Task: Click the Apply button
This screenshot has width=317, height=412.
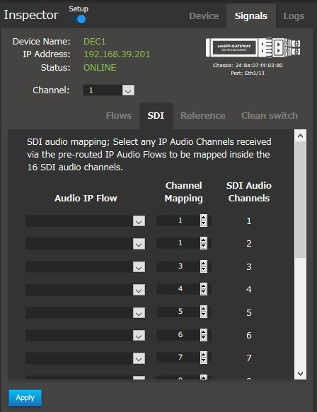Action: [25, 398]
